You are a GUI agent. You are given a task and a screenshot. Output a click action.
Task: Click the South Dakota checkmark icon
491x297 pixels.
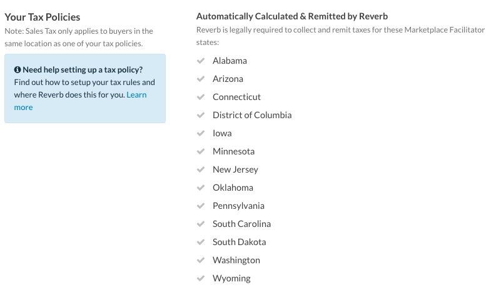click(x=201, y=242)
